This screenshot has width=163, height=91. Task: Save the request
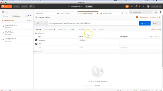(155, 23)
